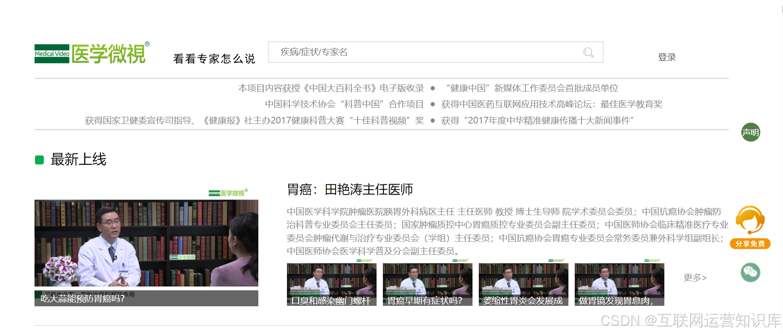The image size is (783, 334).
Task: Open the 胃癌：田艳涛主任医师 title
Action: click(x=350, y=189)
